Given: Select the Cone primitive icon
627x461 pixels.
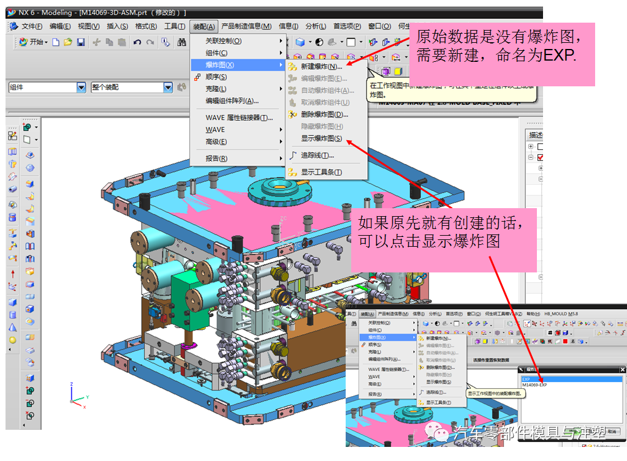Looking at the screenshot, I should pos(12,328).
